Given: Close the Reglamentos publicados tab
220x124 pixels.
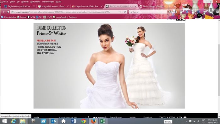Looking at the screenshot, I should 34,6.
